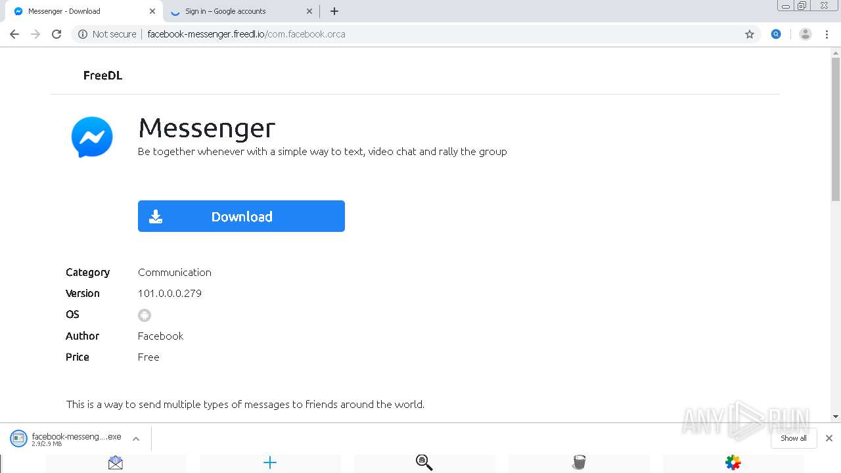The width and height of the screenshot is (841, 473).
Task: Click the Author label
Action: pyautogui.click(x=82, y=336)
